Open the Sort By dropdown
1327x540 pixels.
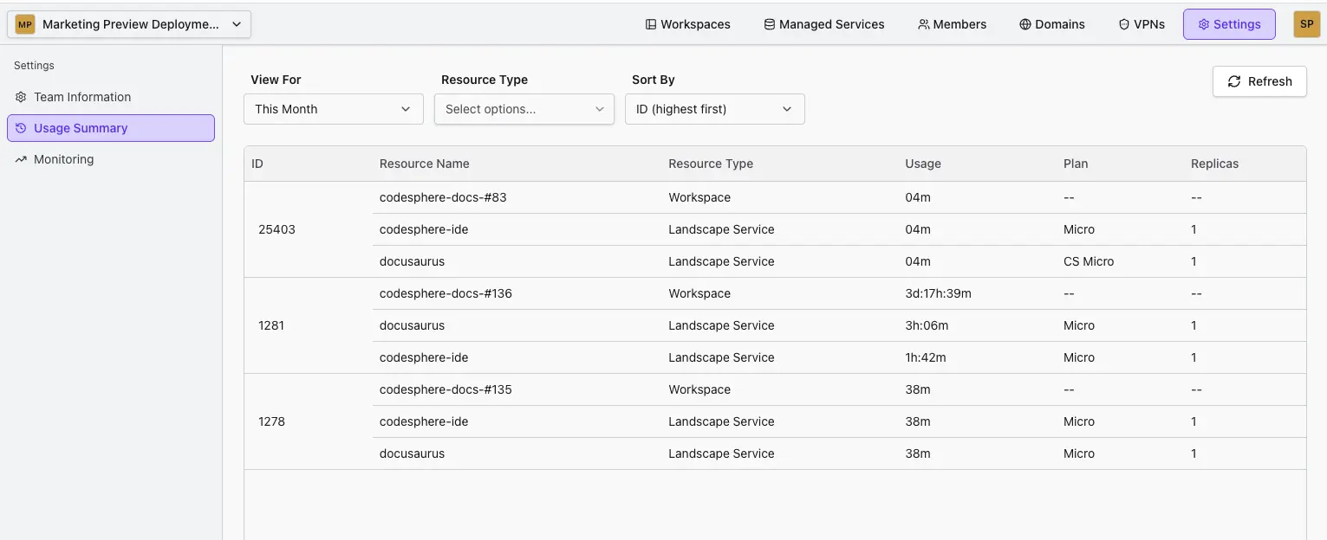[x=714, y=109]
